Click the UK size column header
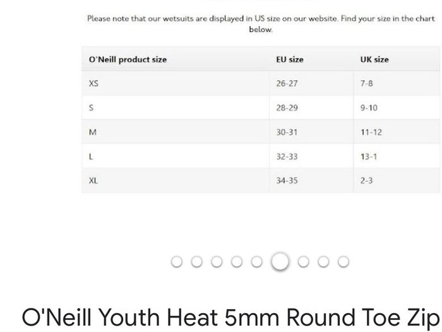This screenshot has height=332, width=442. click(x=374, y=59)
